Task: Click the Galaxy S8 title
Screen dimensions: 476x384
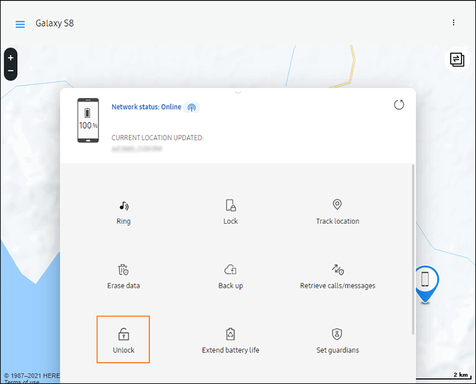Action: (55, 23)
